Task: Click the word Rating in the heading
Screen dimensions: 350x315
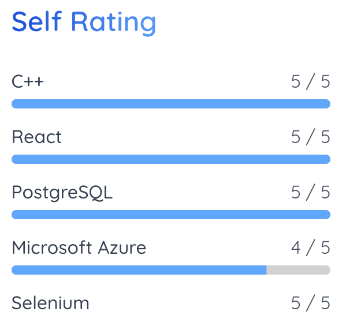Action: 113,23
